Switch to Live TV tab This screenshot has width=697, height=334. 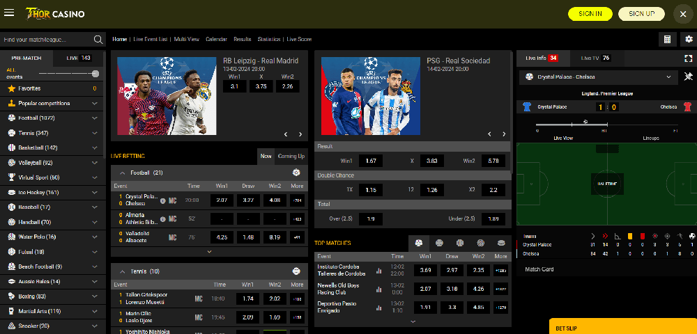tap(596, 58)
